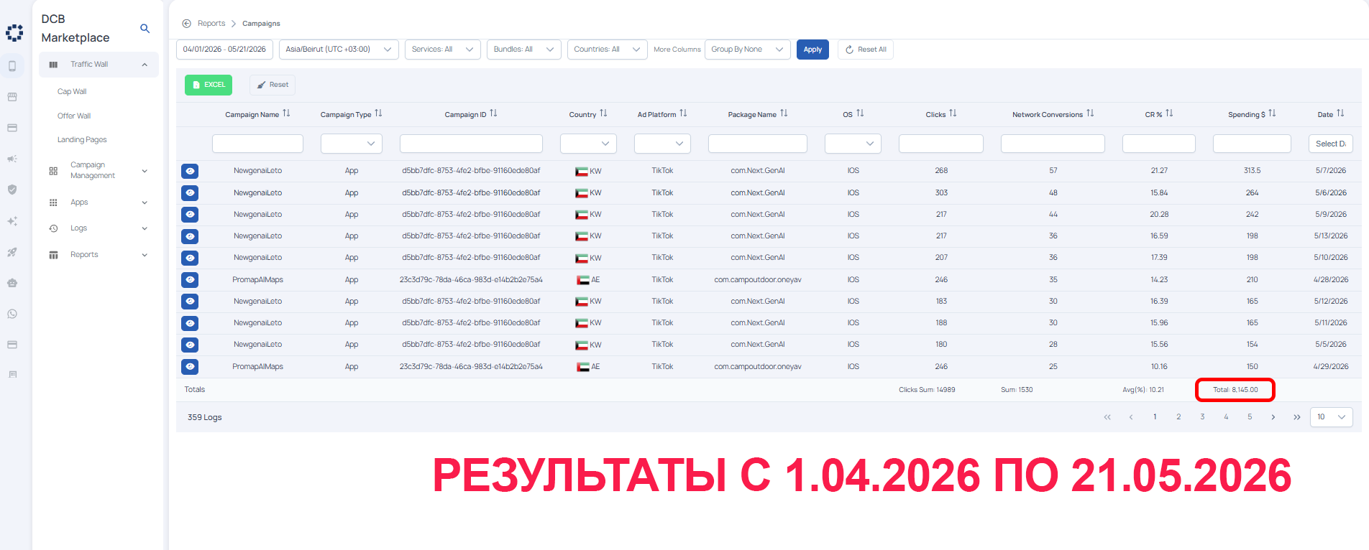Click the blue Apply button
This screenshot has height=550, width=1369.
[x=812, y=50]
